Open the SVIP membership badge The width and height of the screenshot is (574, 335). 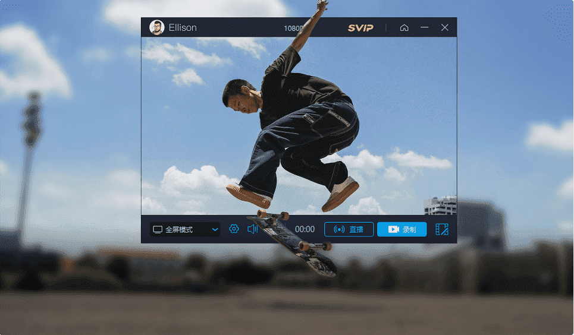pos(360,28)
